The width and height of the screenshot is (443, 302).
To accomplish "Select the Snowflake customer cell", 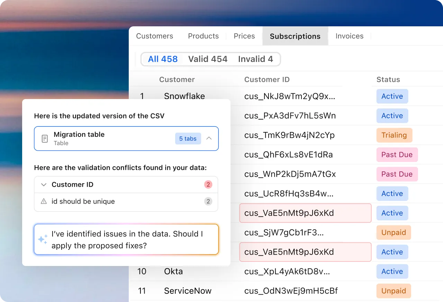I will (184, 96).
